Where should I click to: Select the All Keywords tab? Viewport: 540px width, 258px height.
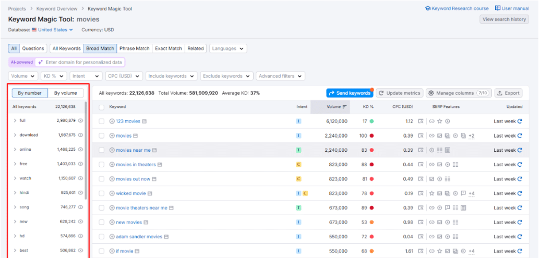click(66, 48)
